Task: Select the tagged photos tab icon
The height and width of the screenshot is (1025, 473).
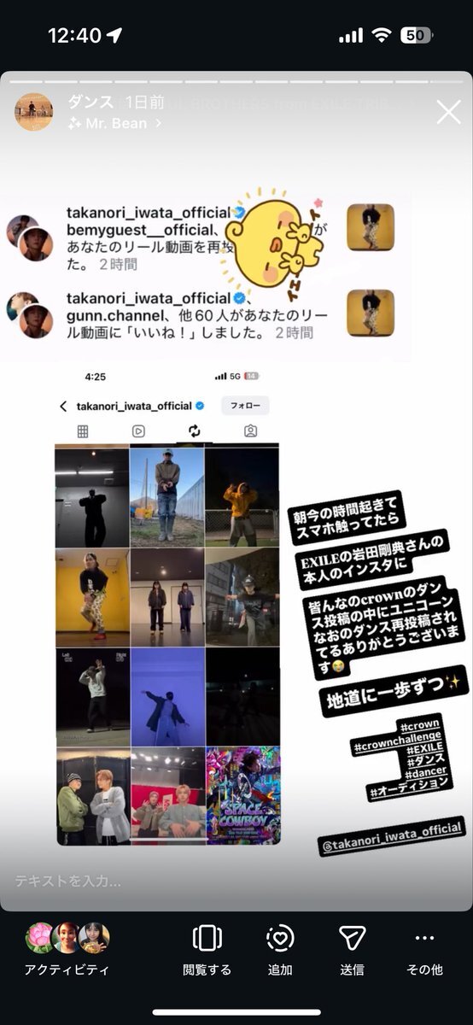Action: click(250, 431)
